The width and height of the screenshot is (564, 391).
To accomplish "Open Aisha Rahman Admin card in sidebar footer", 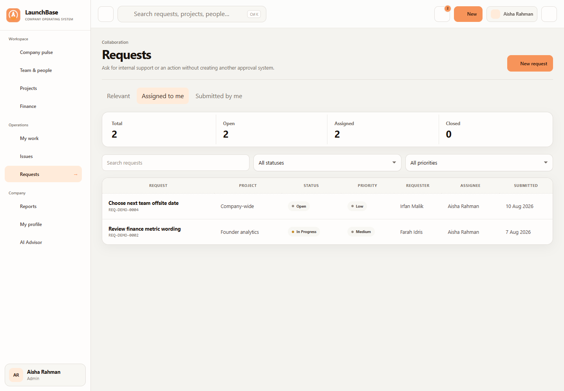I will coord(45,375).
